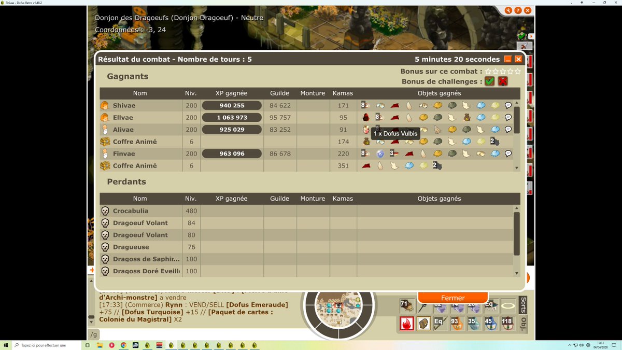This screenshot has height=350, width=622.
Task: Use the orange potion with 93 count
Action: point(457,323)
